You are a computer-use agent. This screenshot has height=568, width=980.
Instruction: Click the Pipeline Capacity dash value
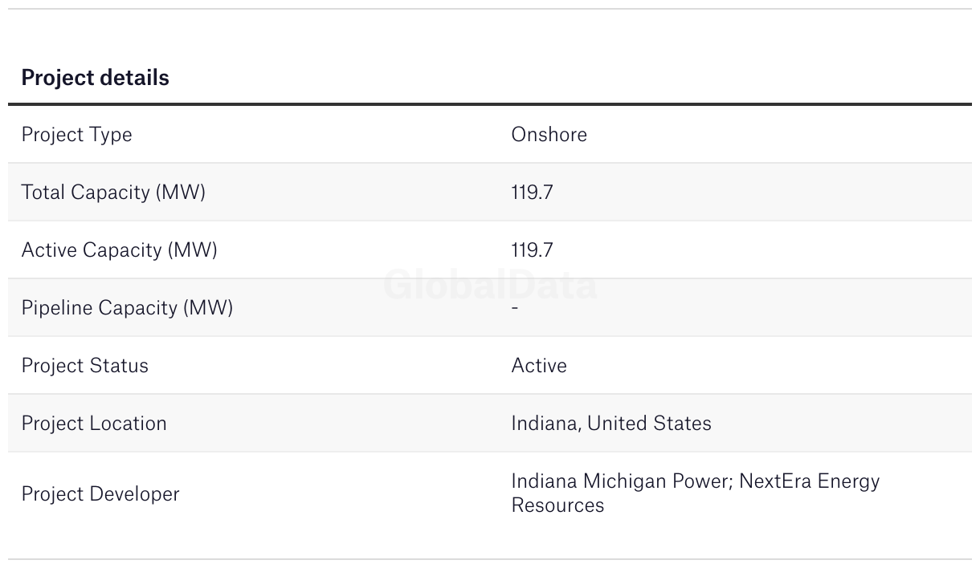[x=515, y=308]
